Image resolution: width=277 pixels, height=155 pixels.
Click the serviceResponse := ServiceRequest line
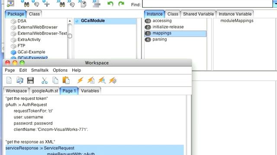[40, 148]
